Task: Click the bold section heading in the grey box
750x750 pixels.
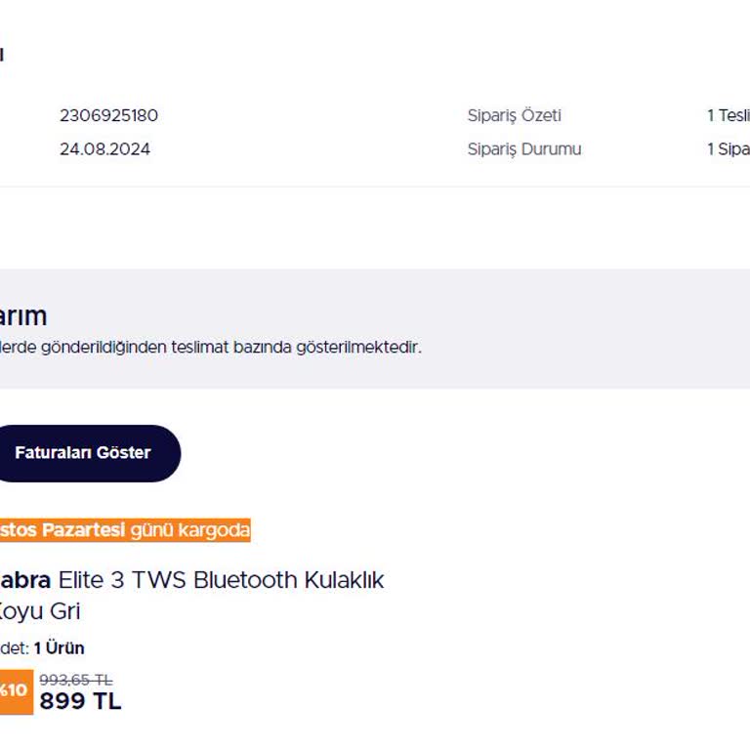Action: 23,315
